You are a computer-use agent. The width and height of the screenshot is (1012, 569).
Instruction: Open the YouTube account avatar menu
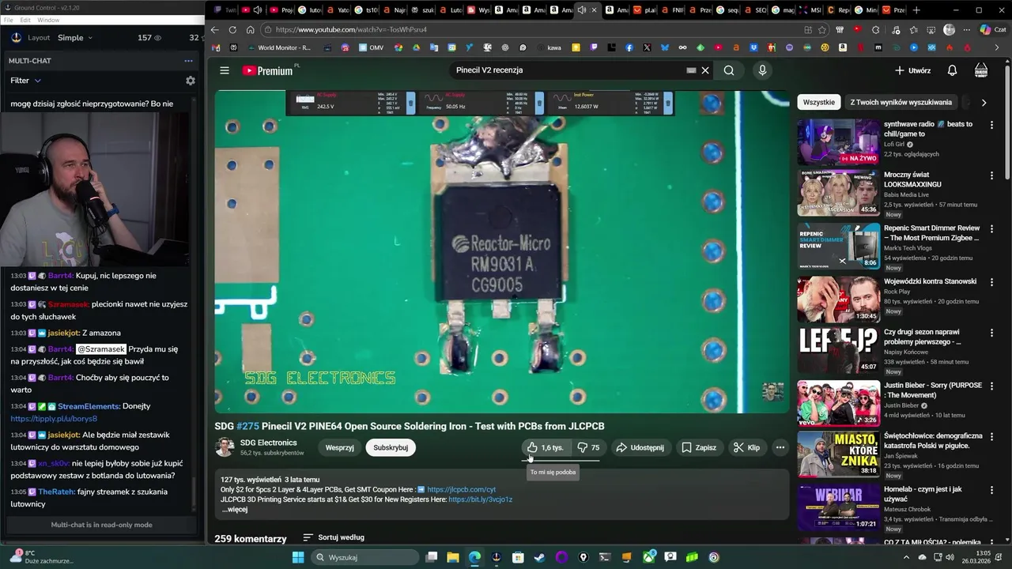click(x=981, y=70)
